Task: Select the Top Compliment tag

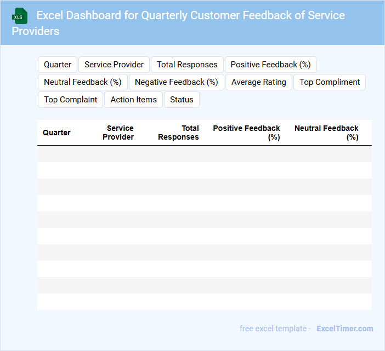Action: 330,82
